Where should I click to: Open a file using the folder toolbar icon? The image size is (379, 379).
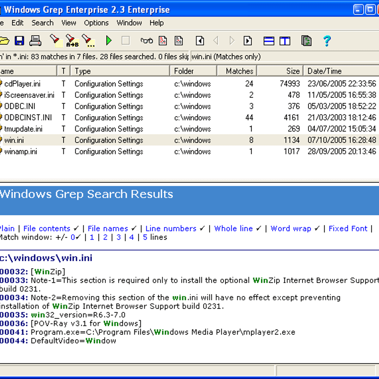click(x=5, y=40)
